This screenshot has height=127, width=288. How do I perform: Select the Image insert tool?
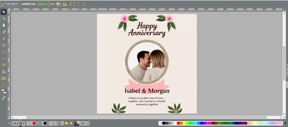click(4, 78)
